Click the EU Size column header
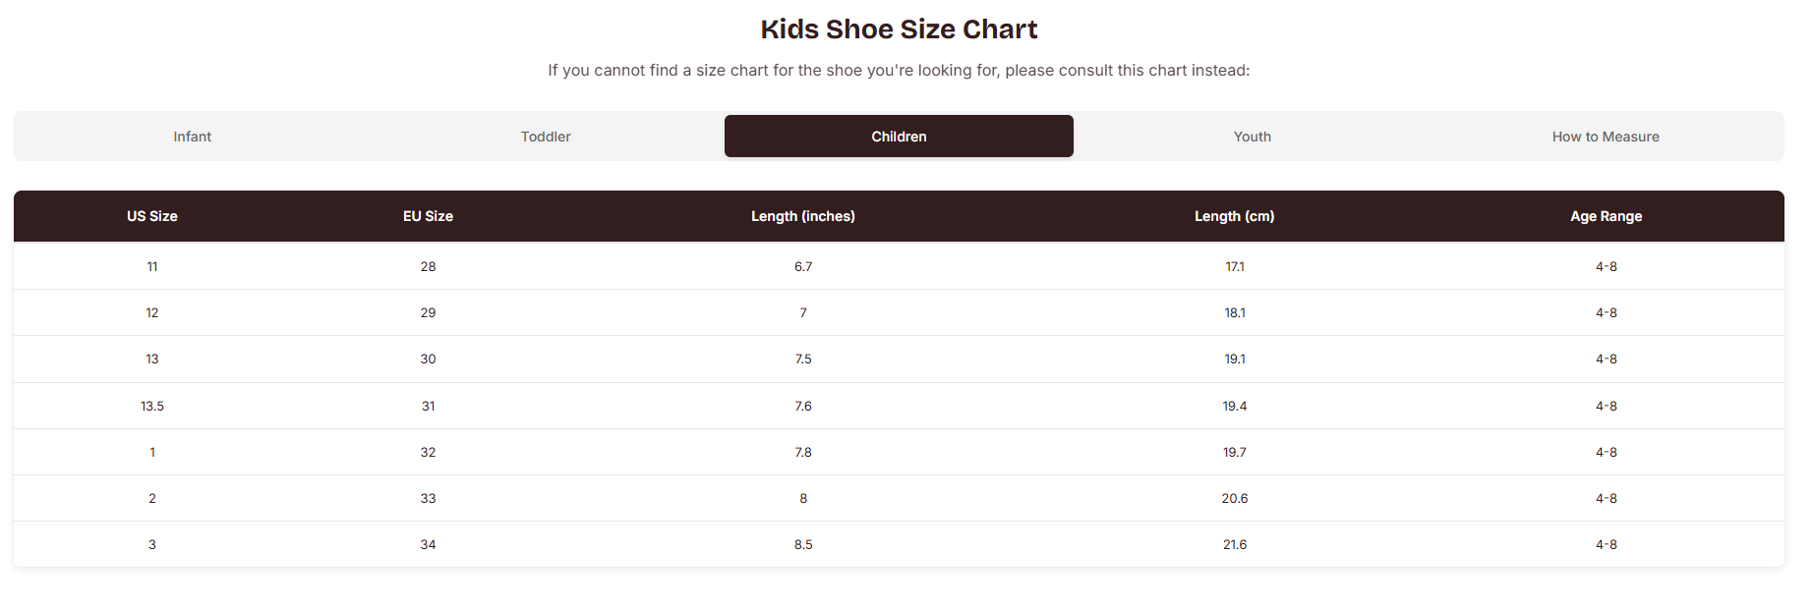 point(428,216)
